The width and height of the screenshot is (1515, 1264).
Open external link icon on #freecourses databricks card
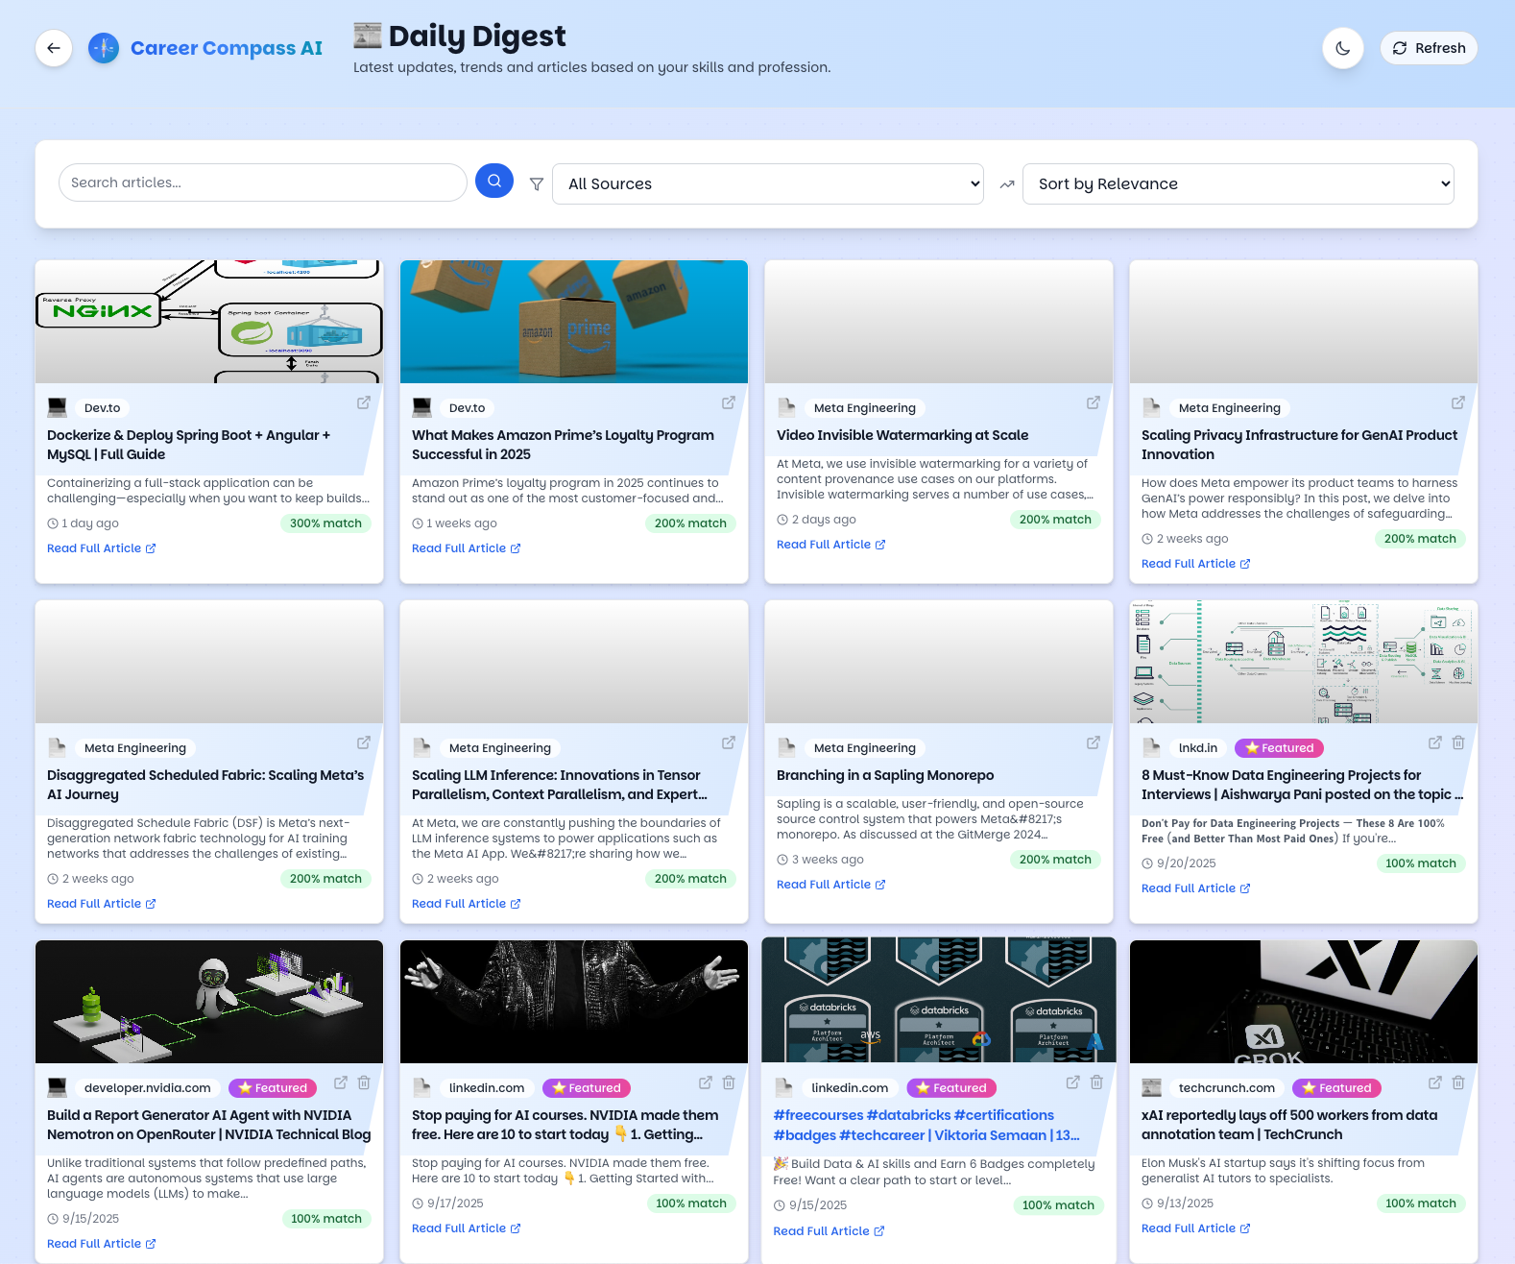pos(1073,1082)
